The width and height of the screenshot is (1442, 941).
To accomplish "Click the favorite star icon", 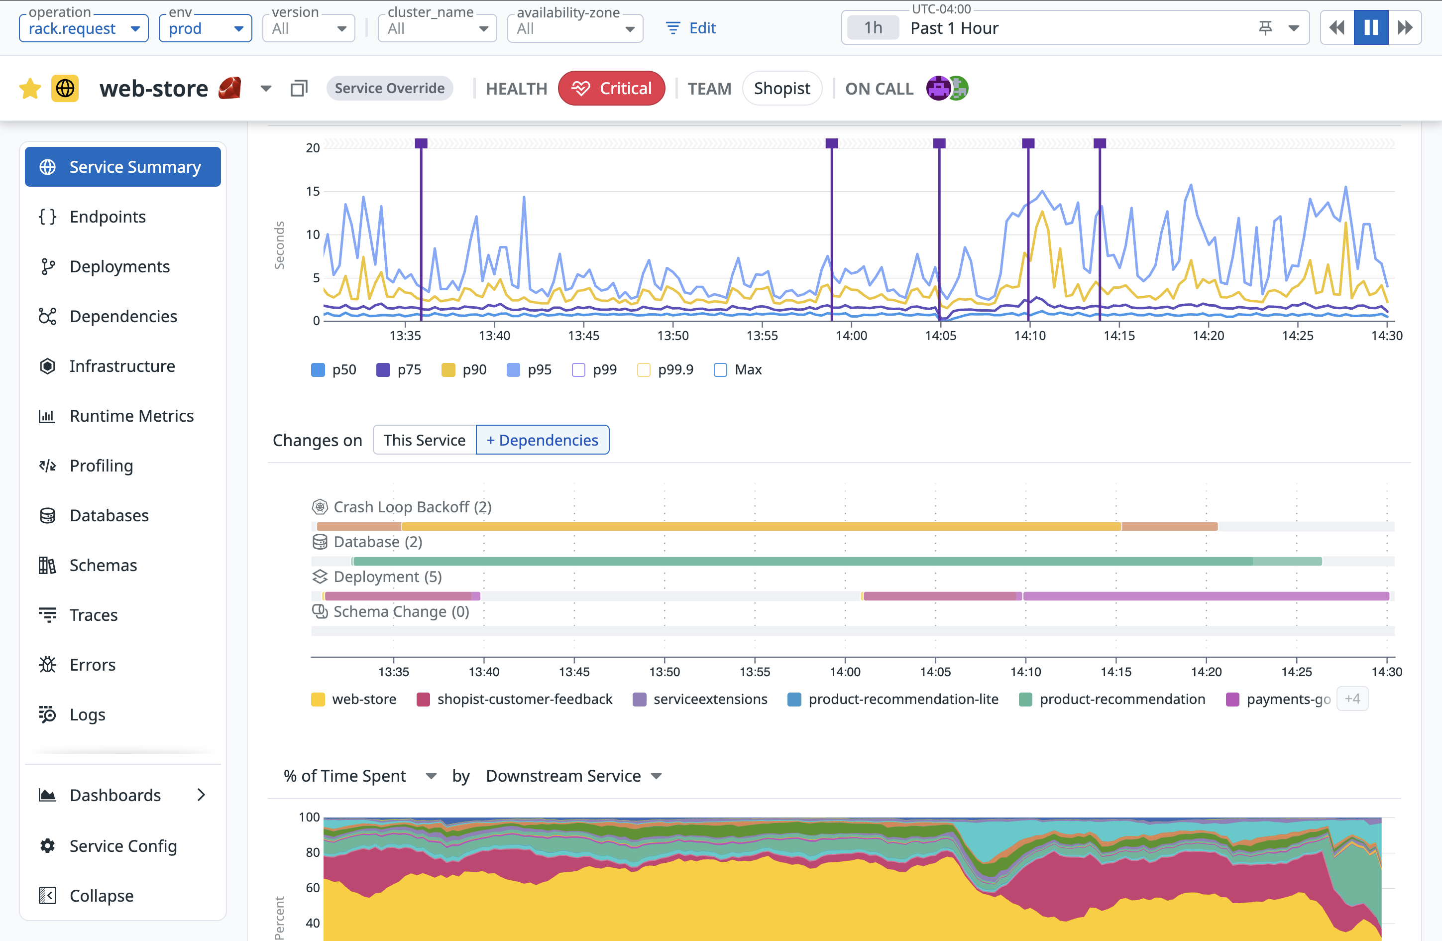I will [30, 89].
